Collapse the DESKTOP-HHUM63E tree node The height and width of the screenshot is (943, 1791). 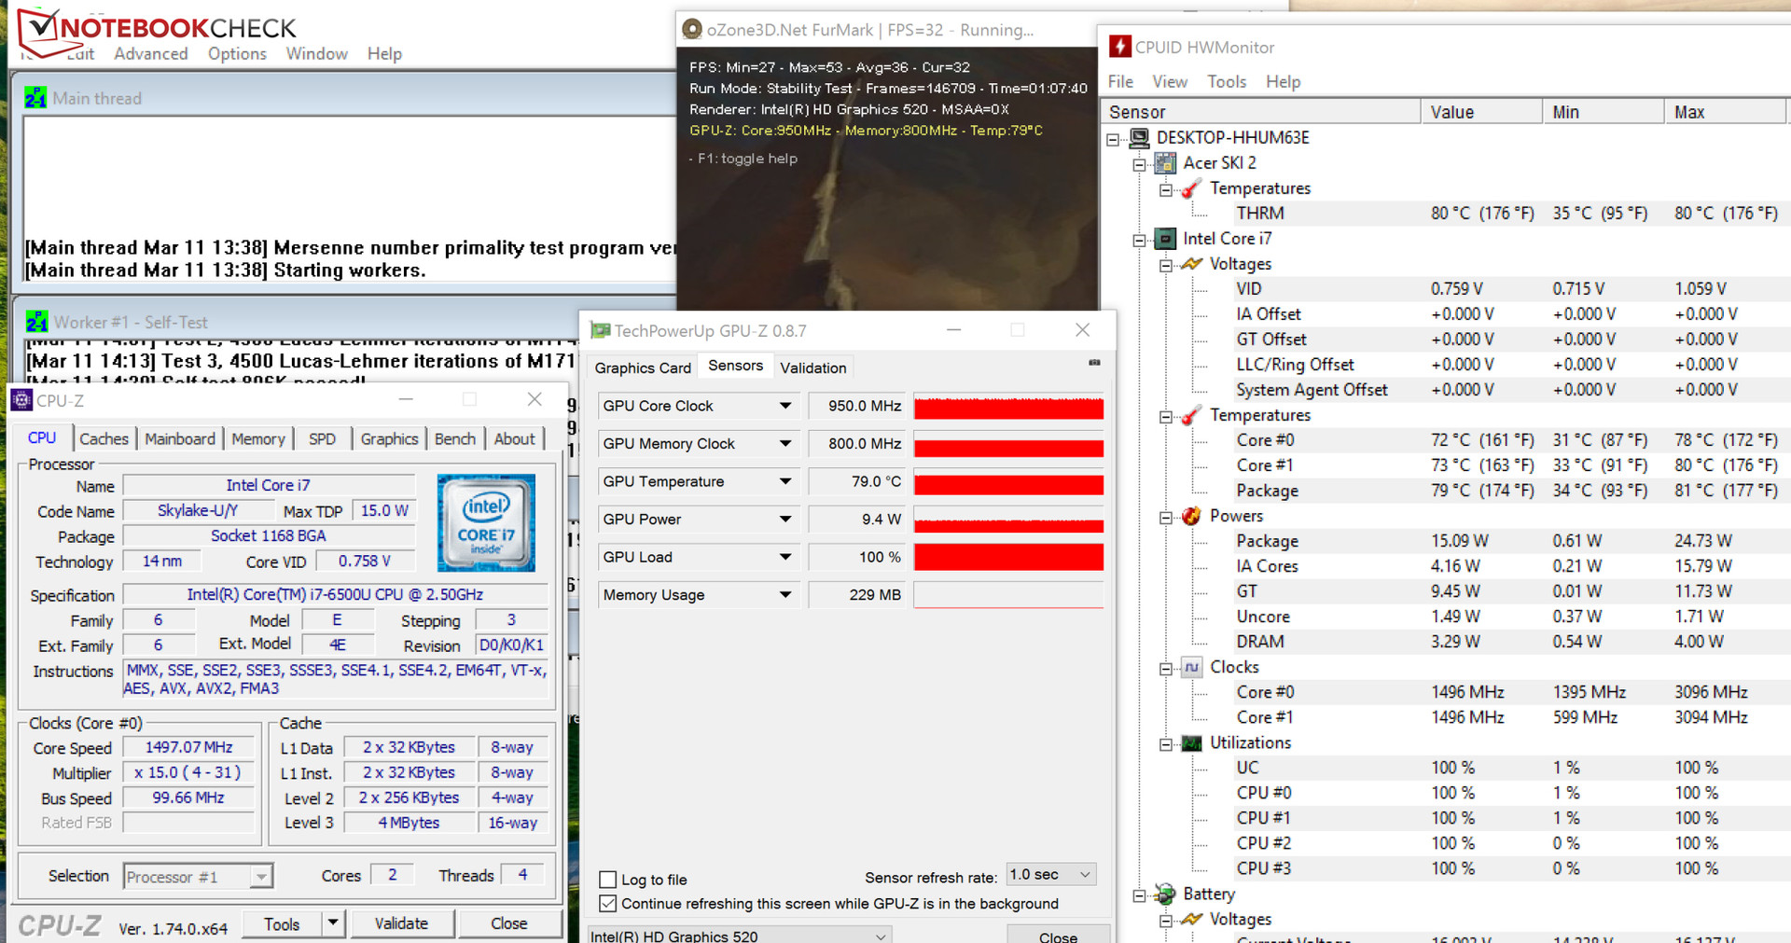click(x=1113, y=140)
